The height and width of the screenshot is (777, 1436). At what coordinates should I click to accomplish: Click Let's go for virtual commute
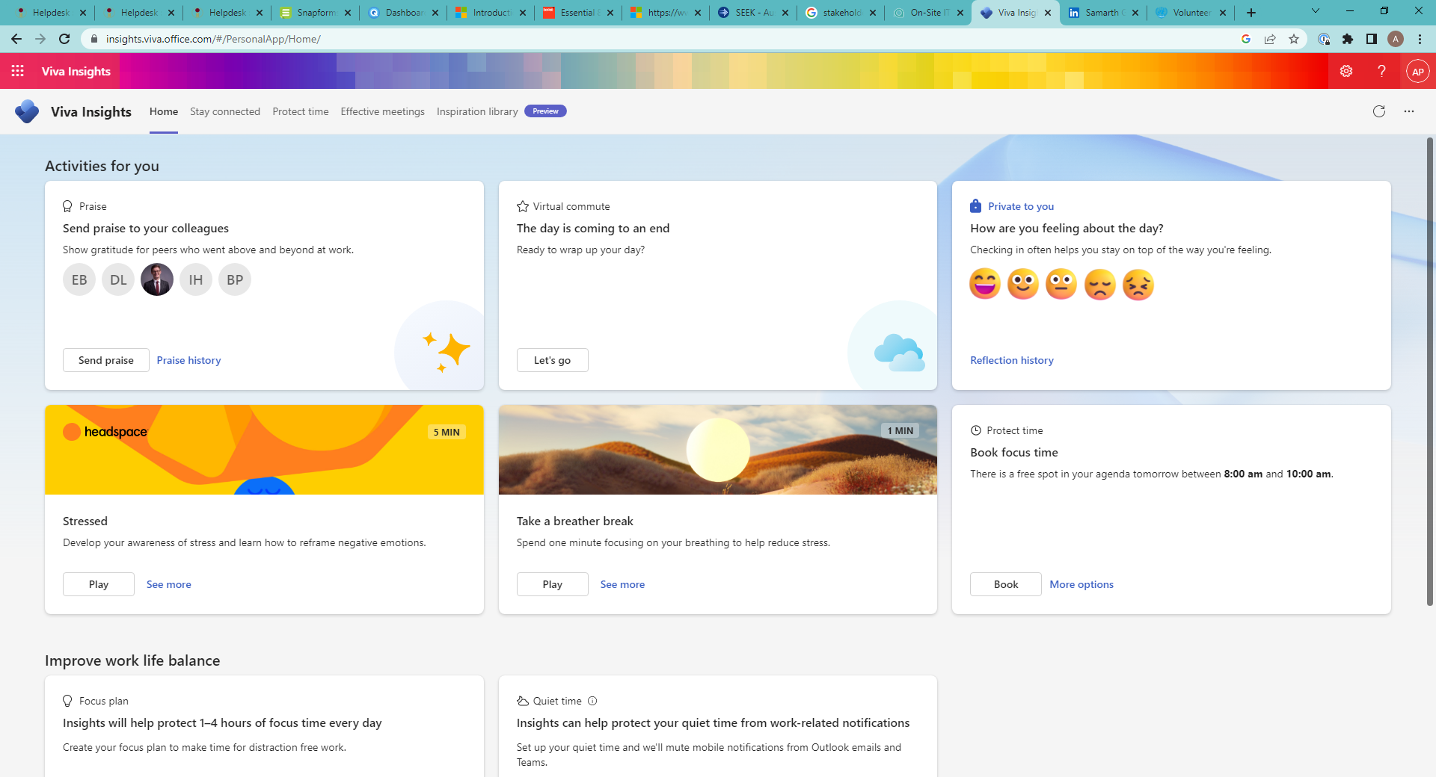click(553, 360)
